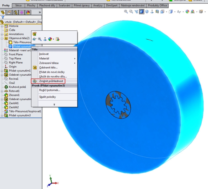The height and width of the screenshot is (189, 208).
Task: Select Front Plane in the tree
Action: tap(16, 55)
